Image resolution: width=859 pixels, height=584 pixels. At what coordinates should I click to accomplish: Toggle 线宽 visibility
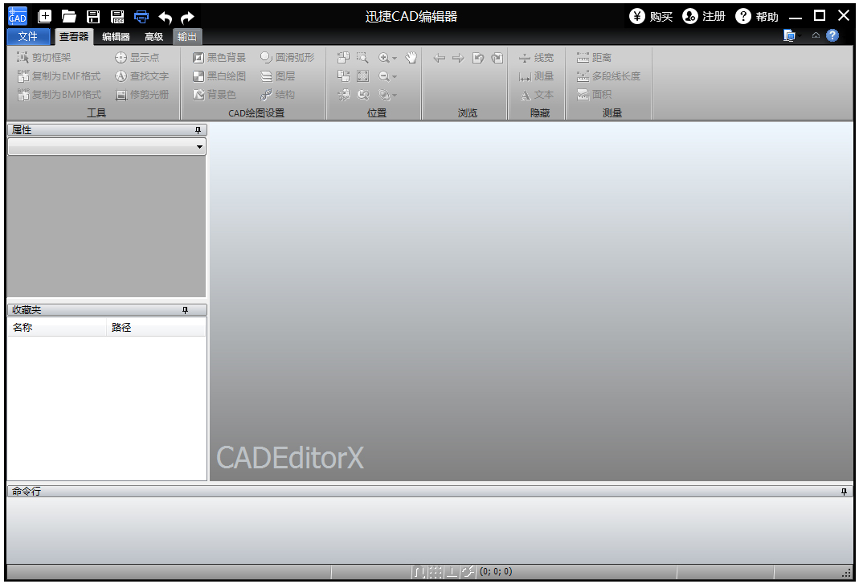pyautogui.click(x=536, y=58)
